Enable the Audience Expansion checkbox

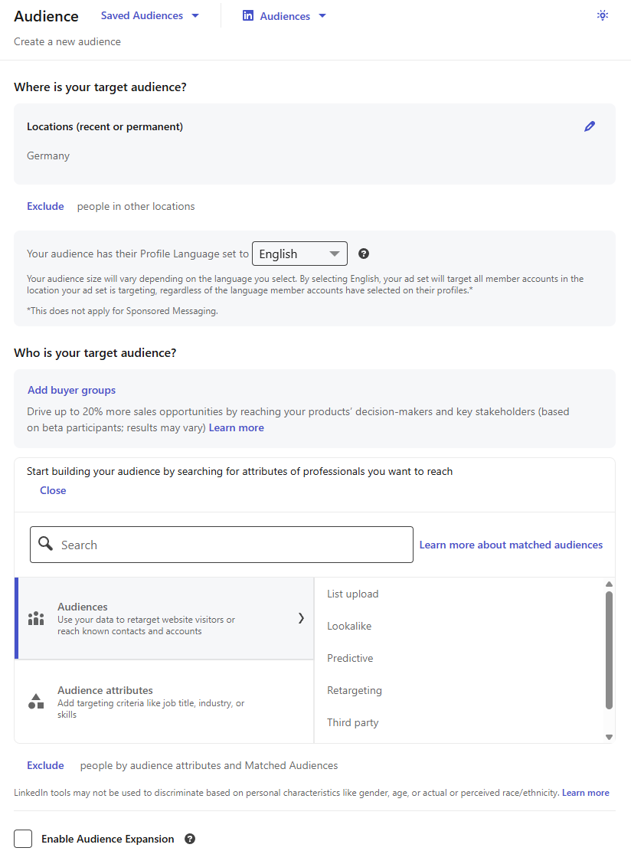[x=23, y=839]
